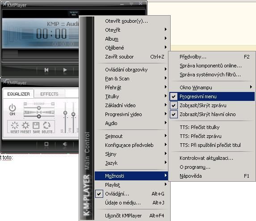Choose Ukončit KMPlayer to exit

pos(132,216)
